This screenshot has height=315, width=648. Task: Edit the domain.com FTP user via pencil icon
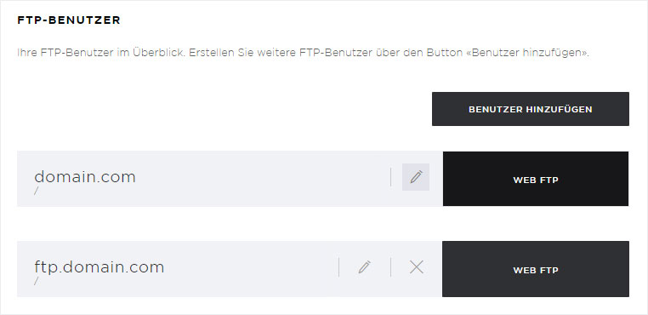[x=416, y=177]
